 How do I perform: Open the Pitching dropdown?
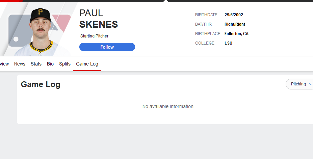pos(299,84)
